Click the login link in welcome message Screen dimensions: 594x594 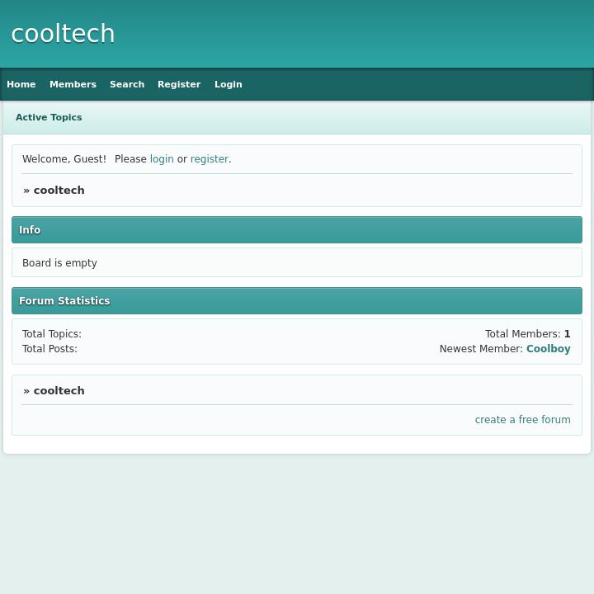click(162, 159)
